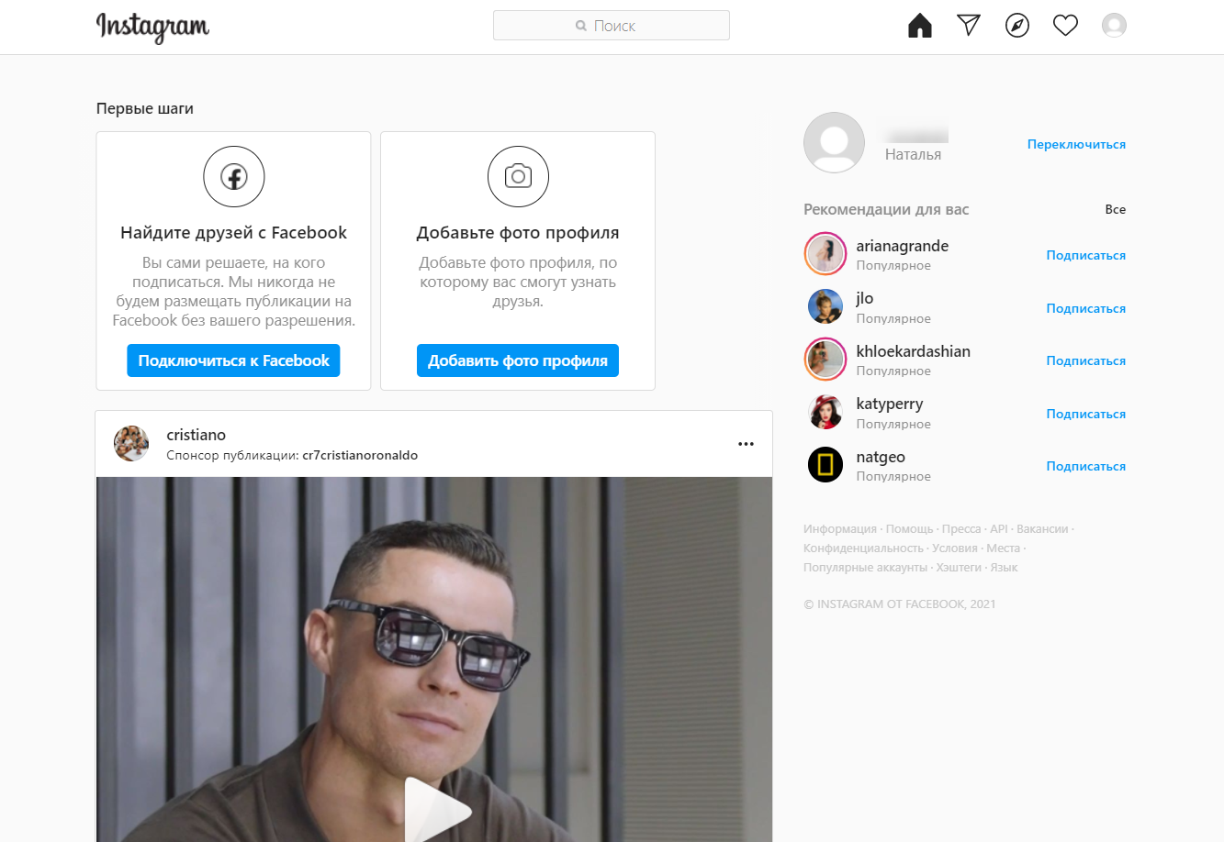Open profile avatar in top navigation
The height and width of the screenshot is (842, 1224).
pos(1114,26)
